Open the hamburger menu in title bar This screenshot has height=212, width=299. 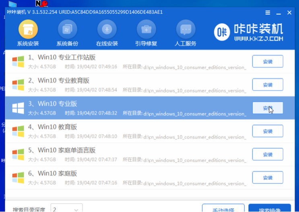point(268,12)
